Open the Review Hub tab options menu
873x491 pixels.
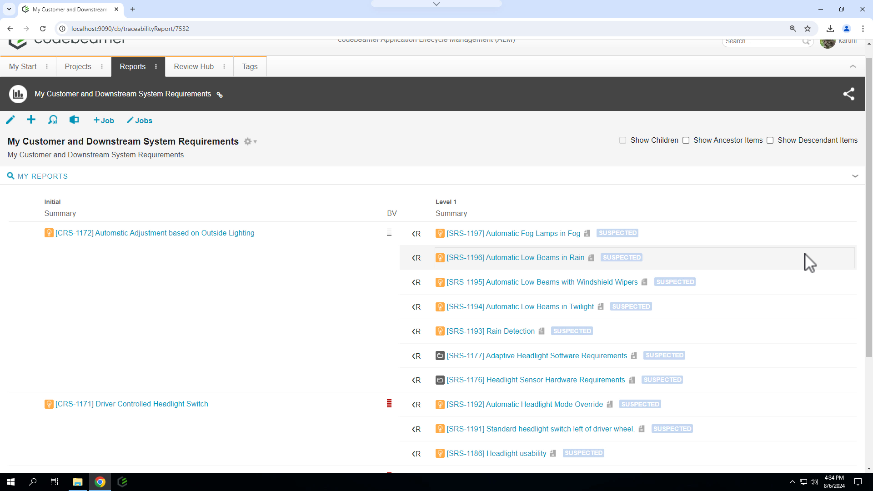pos(224,66)
